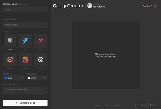Choose the Flashy logo style
This screenshot has width=161, height=109.
[25, 41]
